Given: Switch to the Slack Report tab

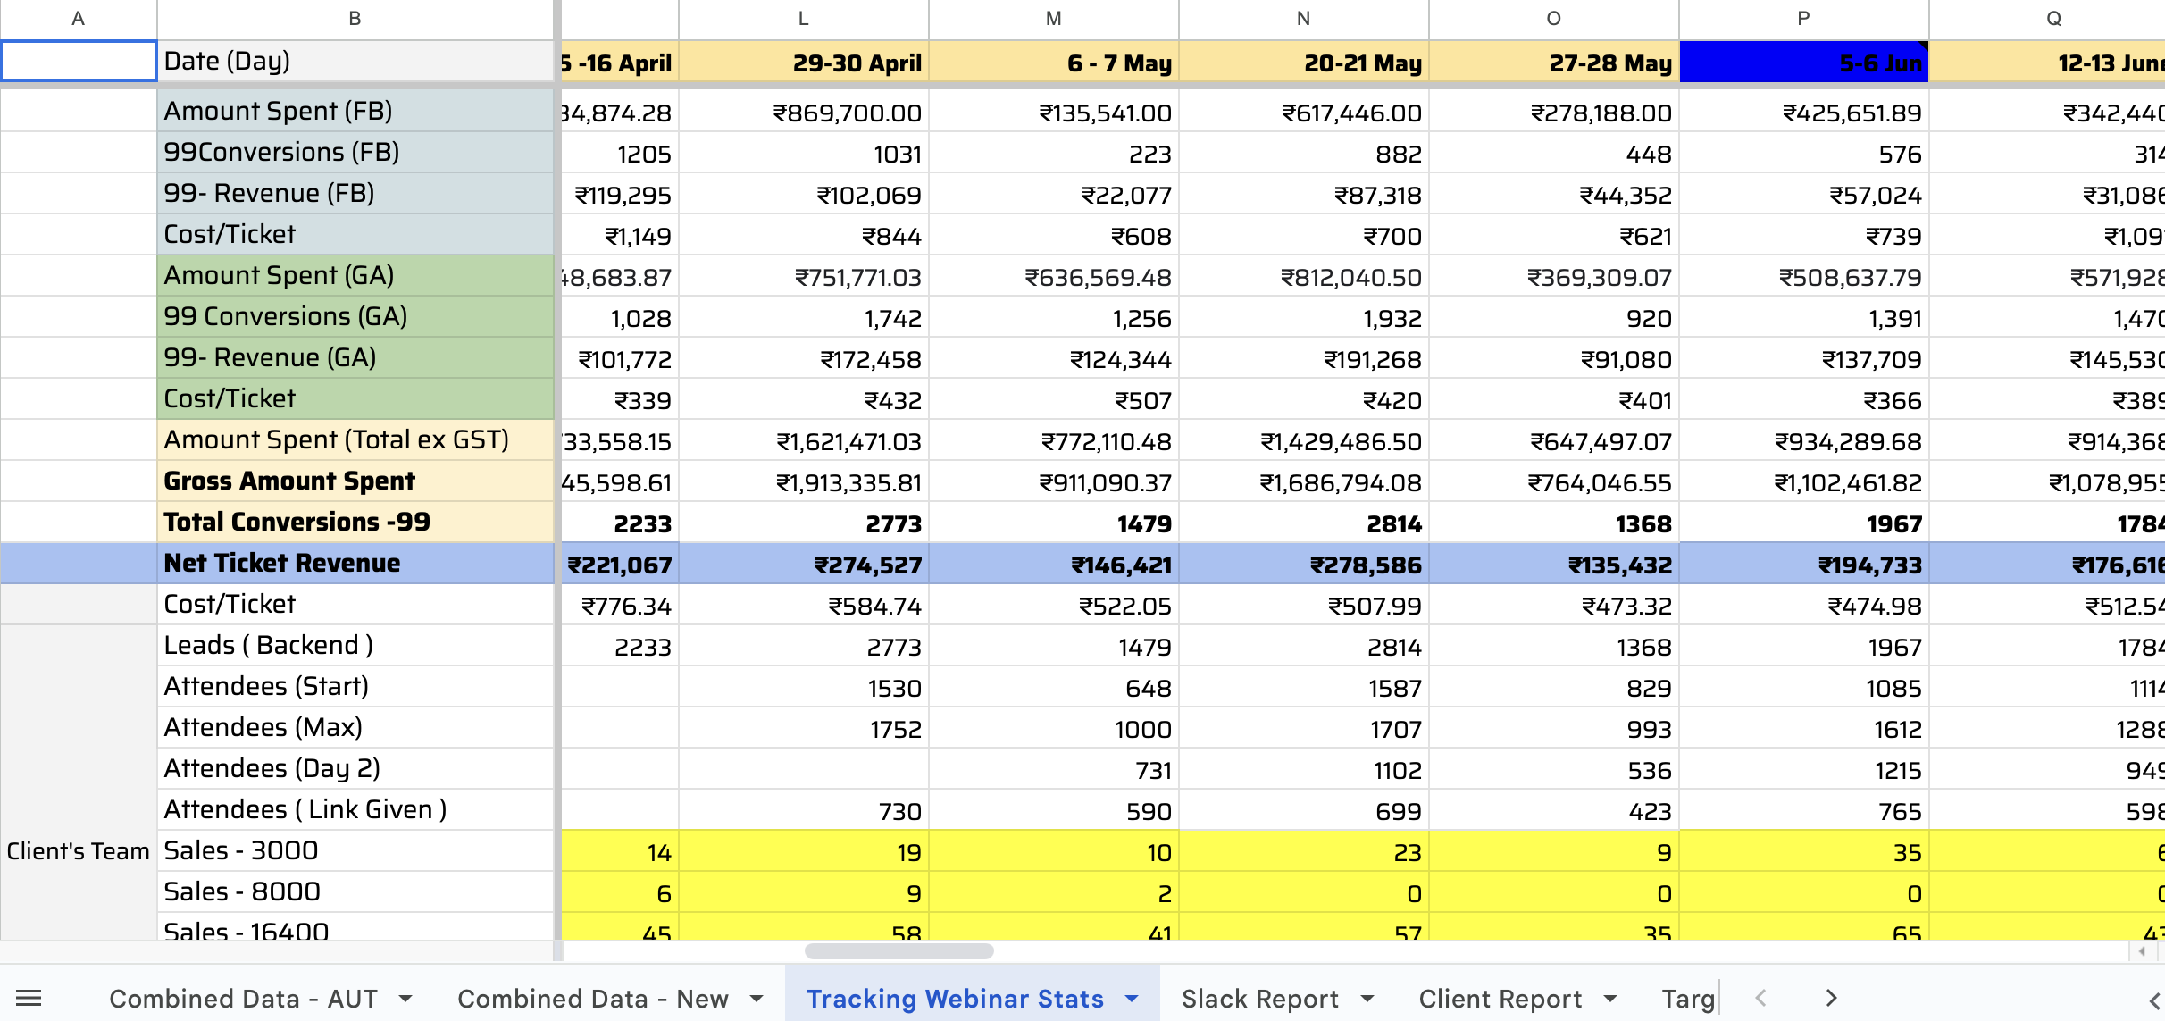Looking at the screenshot, I should click(x=1259, y=998).
